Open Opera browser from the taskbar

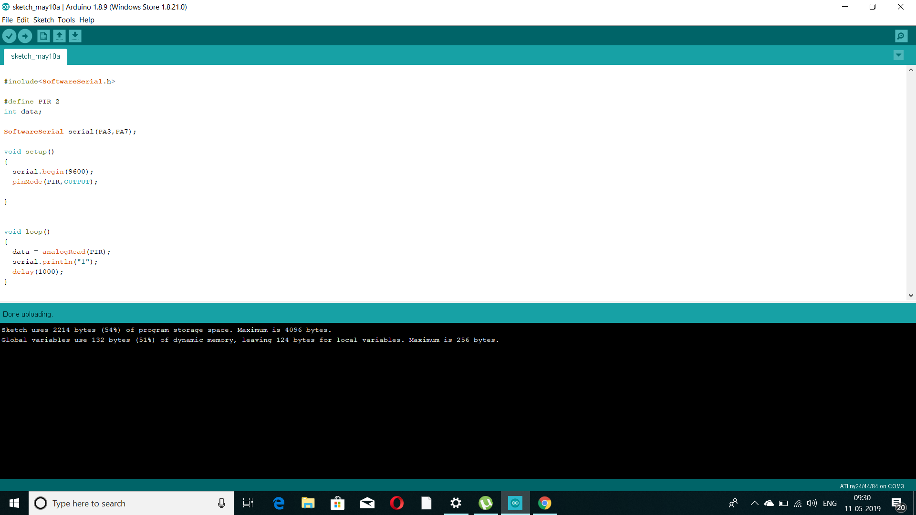(396, 503)
